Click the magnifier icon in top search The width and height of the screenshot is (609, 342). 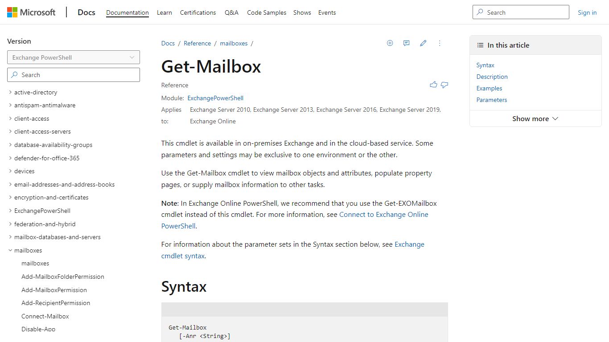(x=480, y=12)
